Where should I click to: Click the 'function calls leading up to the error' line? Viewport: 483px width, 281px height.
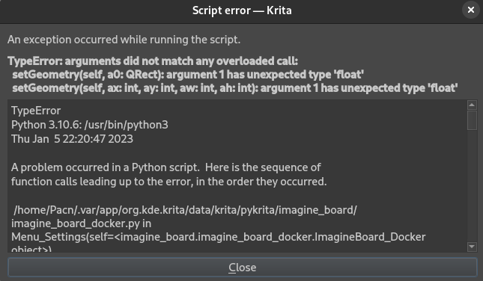point(168,182)
